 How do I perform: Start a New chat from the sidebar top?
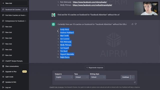(x=14, y=3)
